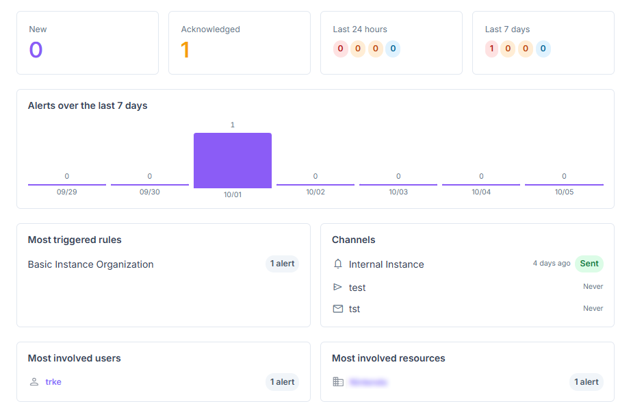Click the bell icon beside Internal Instance
Viewport: 618px width, 406px height.
pyautogui.click(x=338, y=264)
